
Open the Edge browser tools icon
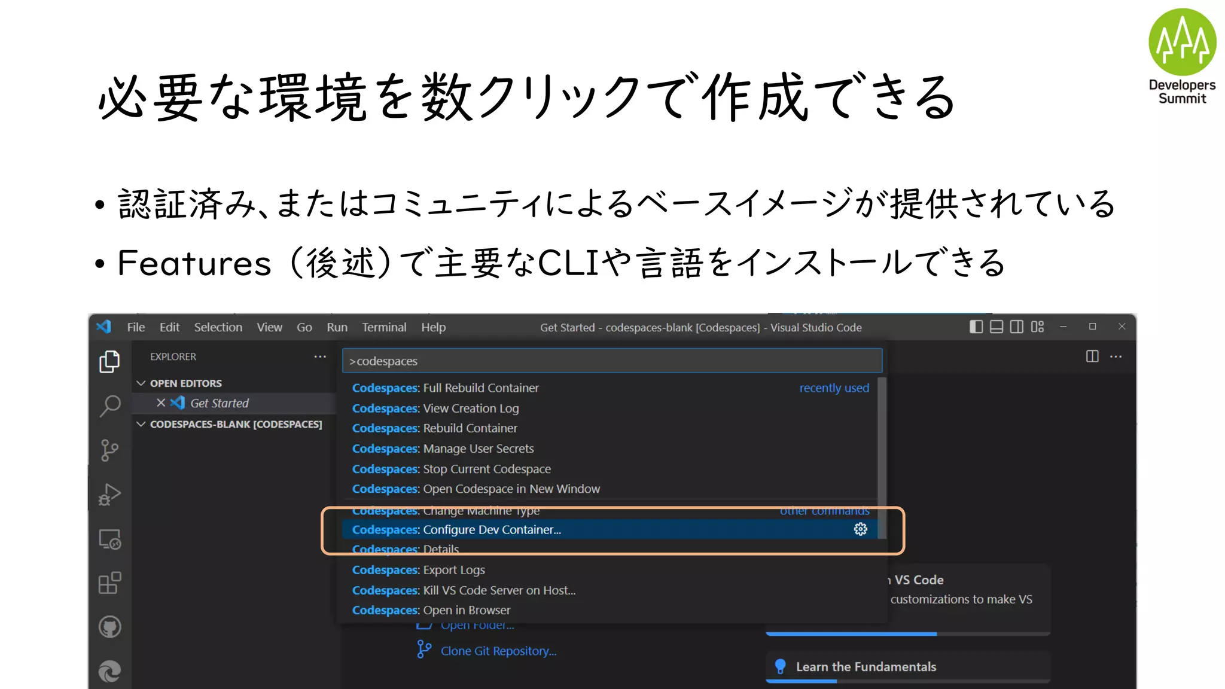(x=110, y=672)
